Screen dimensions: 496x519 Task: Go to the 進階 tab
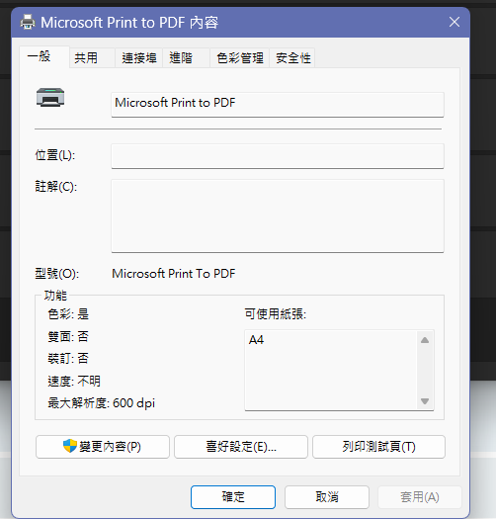187,58
